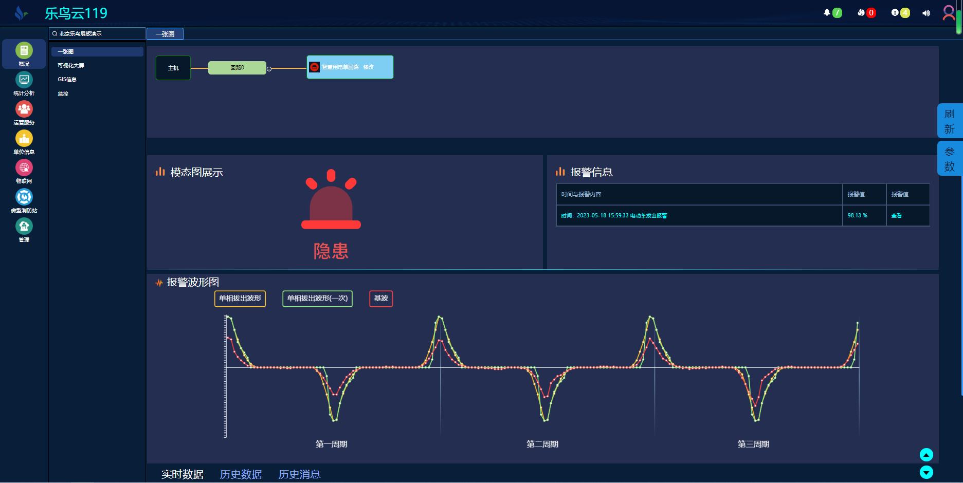Click the 查看 link in alarm row

pos(896,216)
